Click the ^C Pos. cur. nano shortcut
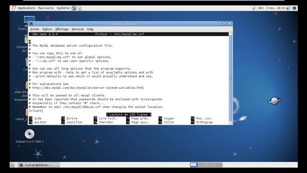 (201, 118)
